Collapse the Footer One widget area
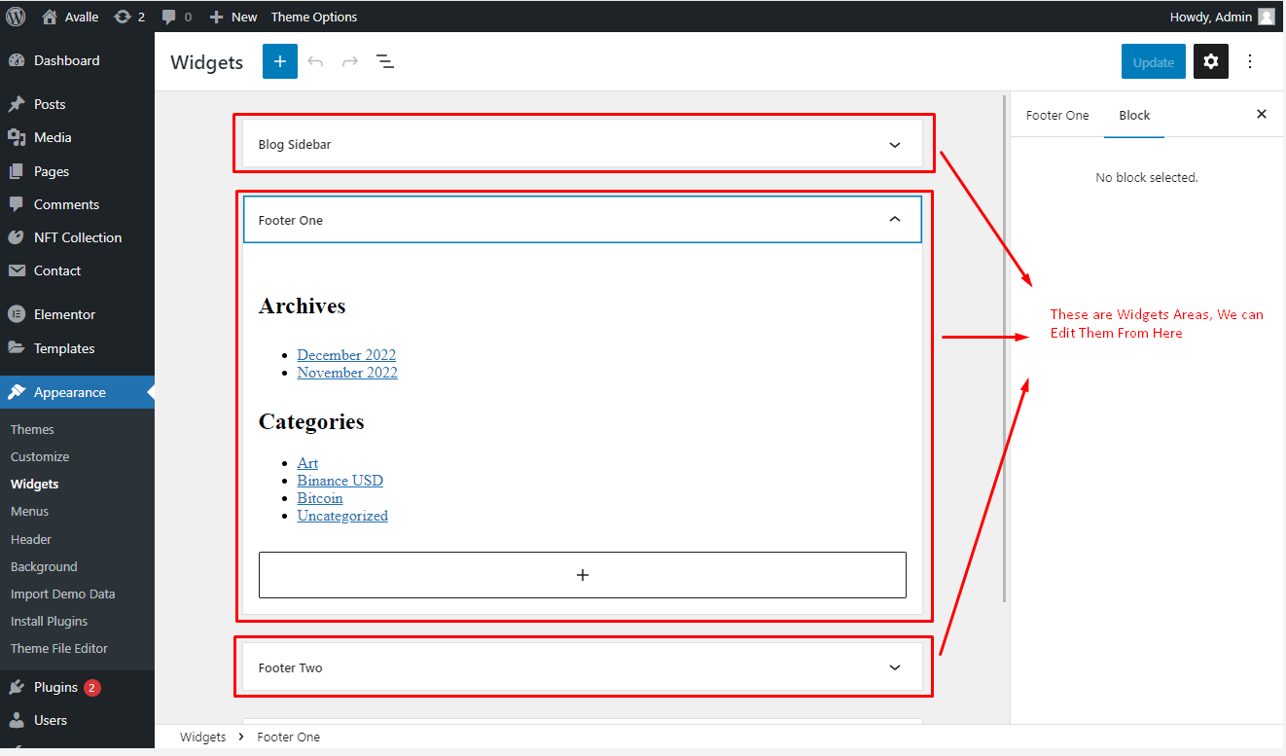 coord(582,220)
